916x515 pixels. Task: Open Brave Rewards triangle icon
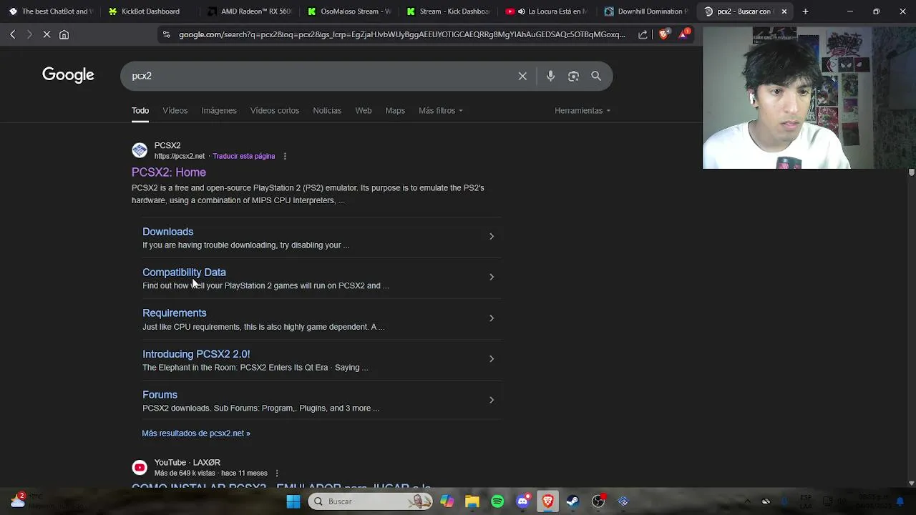[685, 34]
